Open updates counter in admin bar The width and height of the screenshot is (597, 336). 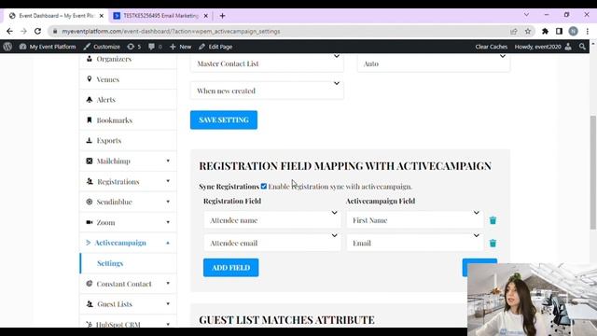coord(133,47)
